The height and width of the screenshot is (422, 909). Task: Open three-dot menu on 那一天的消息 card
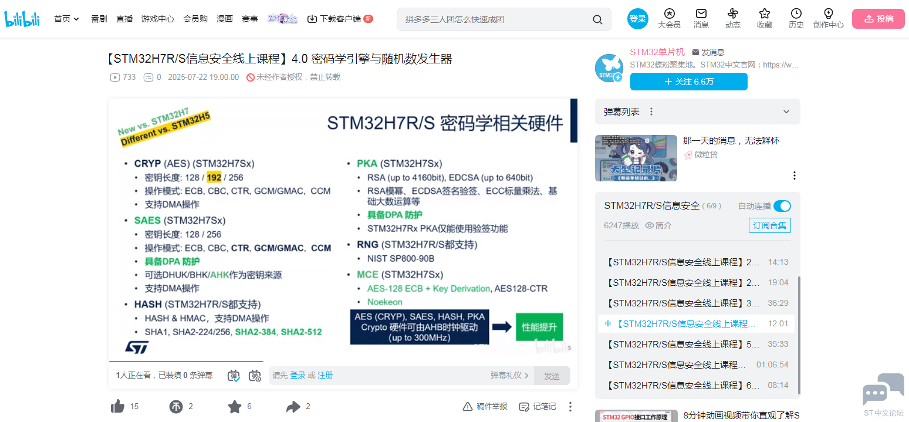click(x=795, y=175)
